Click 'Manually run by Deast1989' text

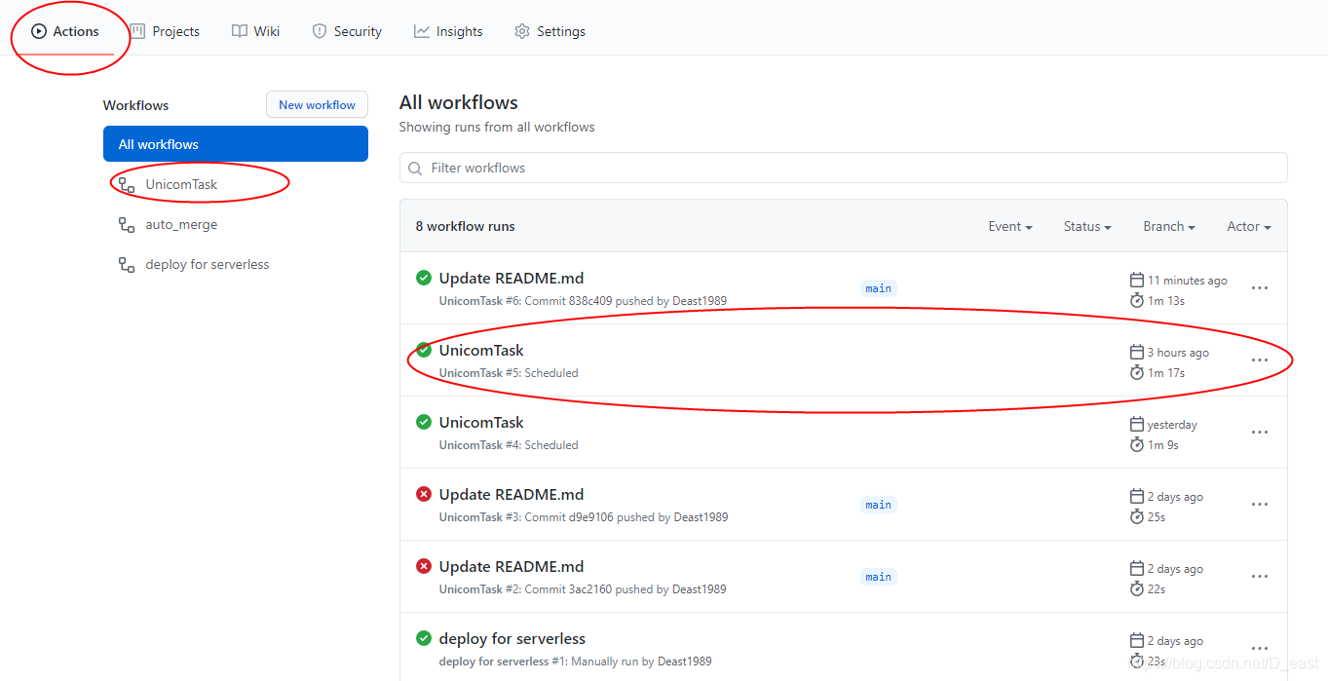pos(641,662)
